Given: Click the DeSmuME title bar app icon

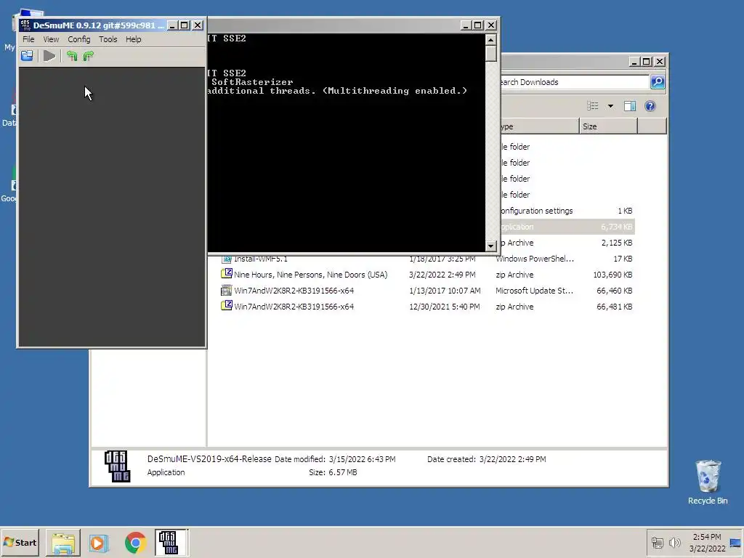Looking at the screenshot, I should click(25, 25).
